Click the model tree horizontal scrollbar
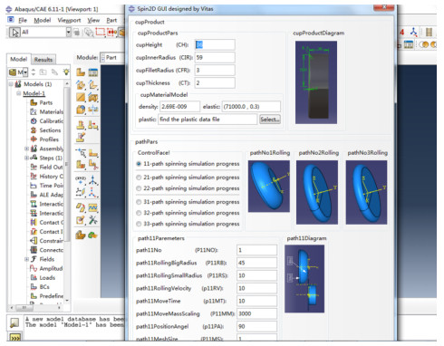 (x=35, y=308)
